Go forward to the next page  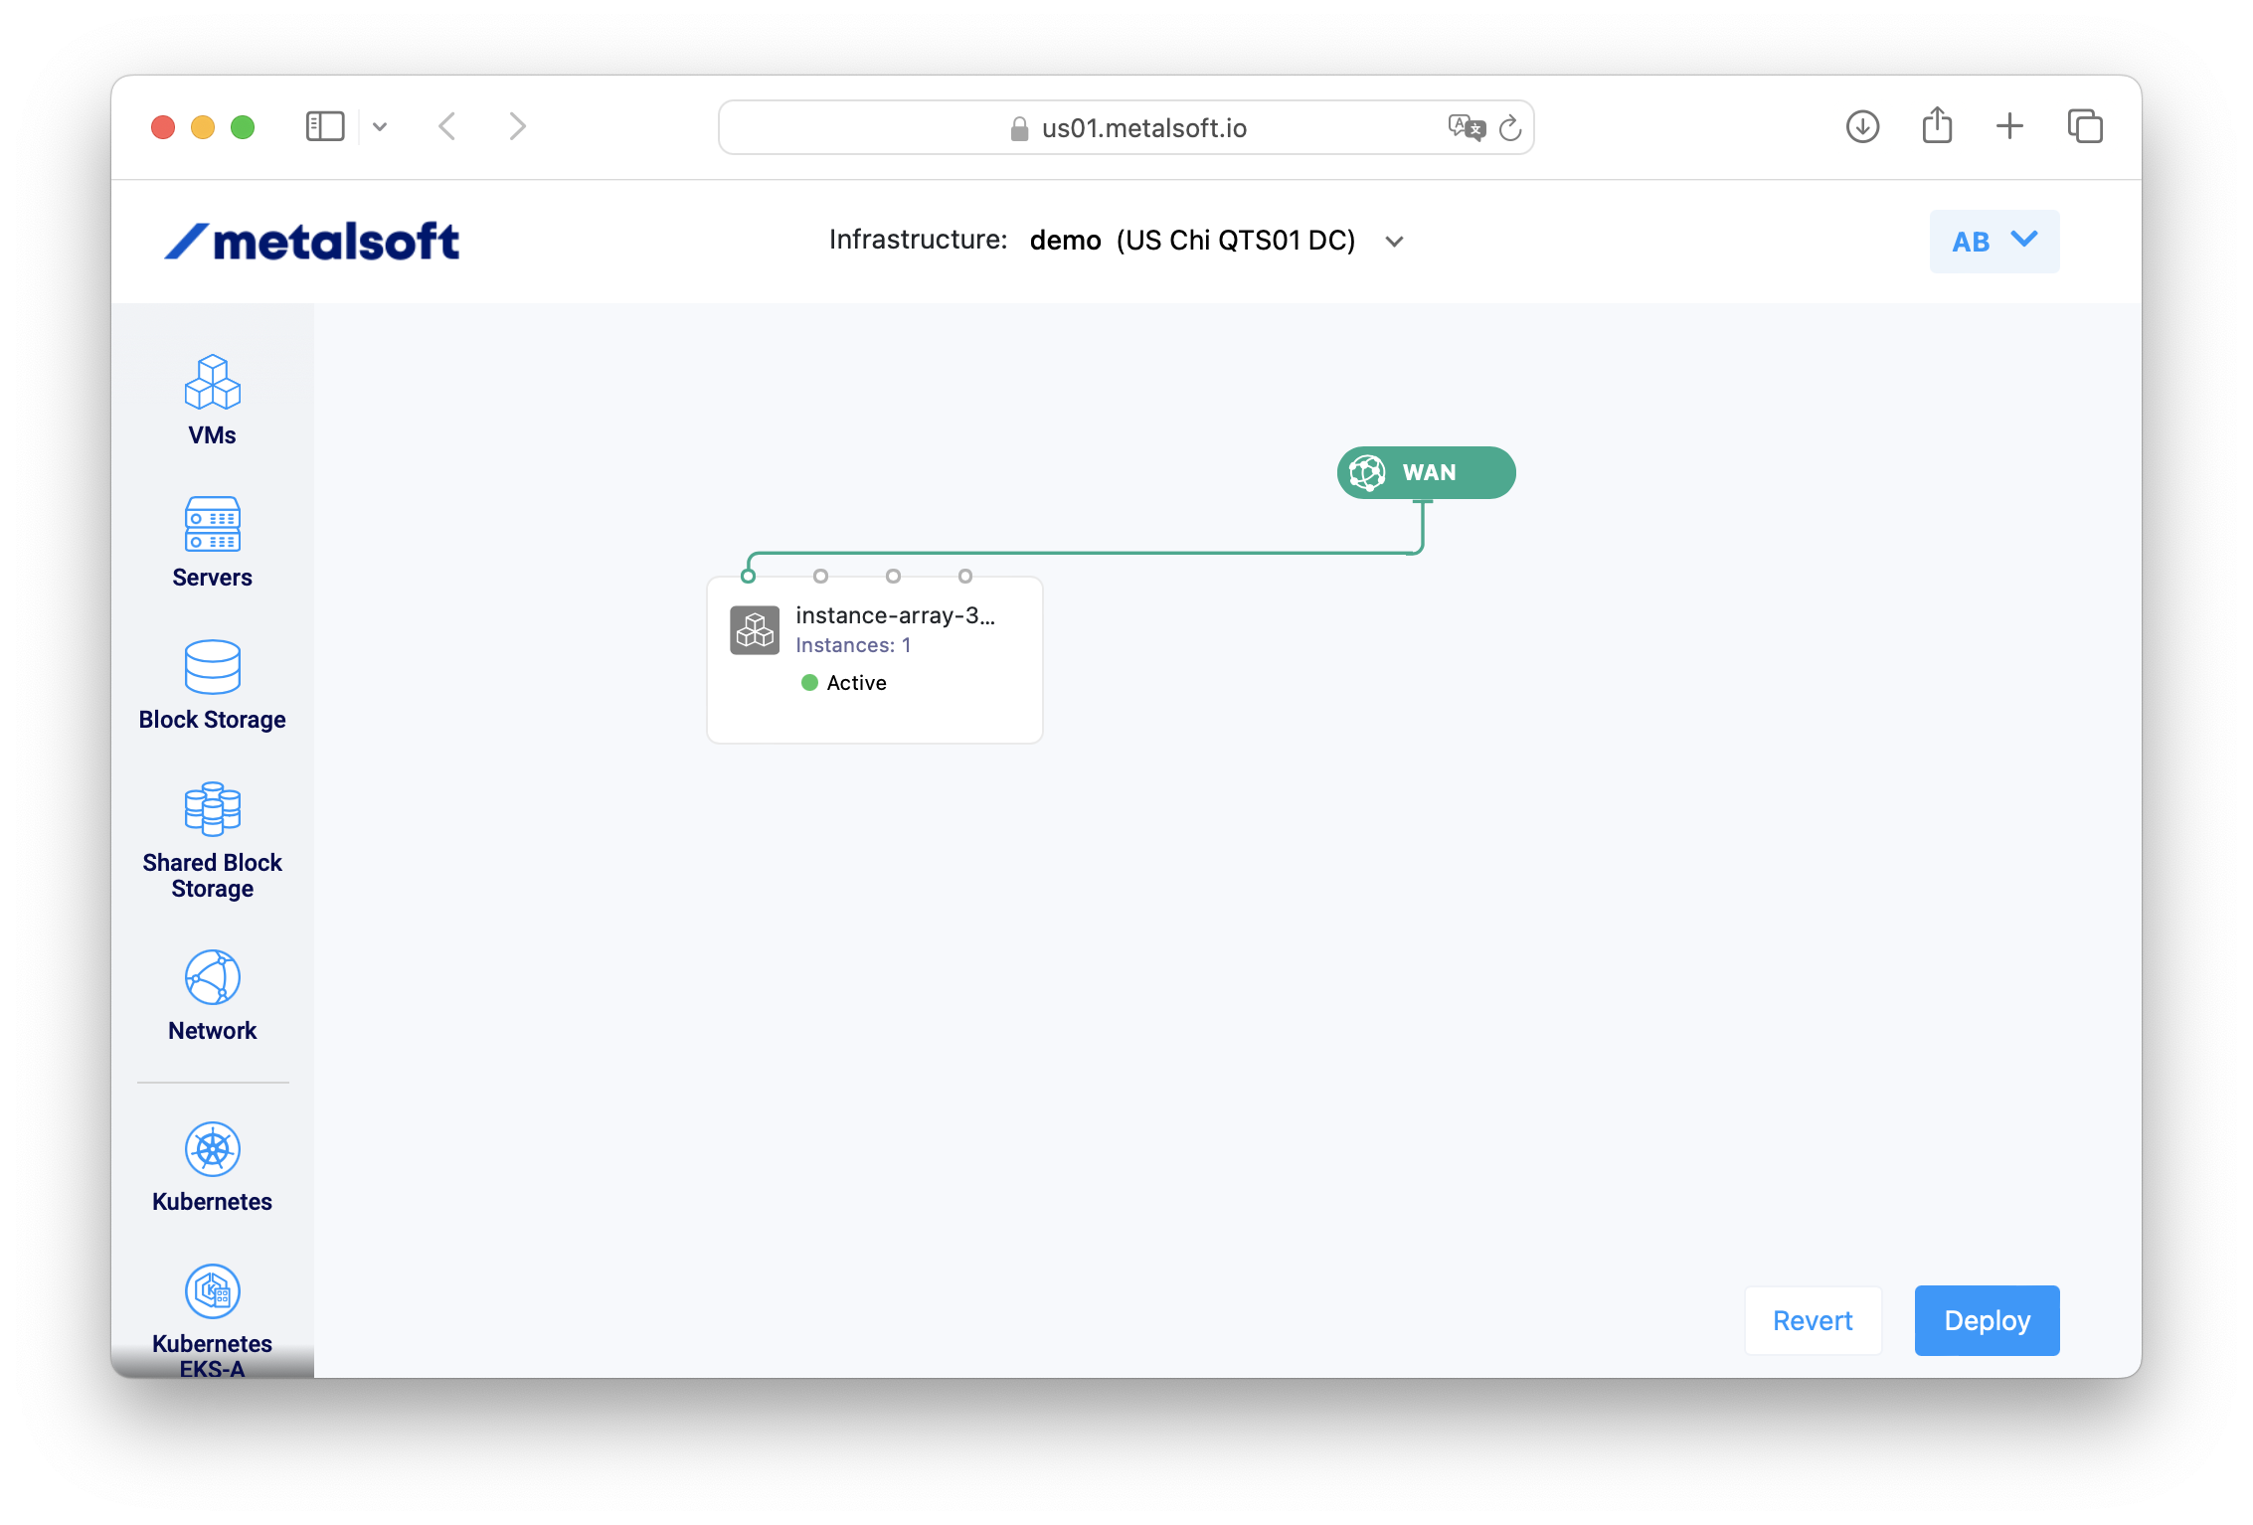click(x=517, y=126)
